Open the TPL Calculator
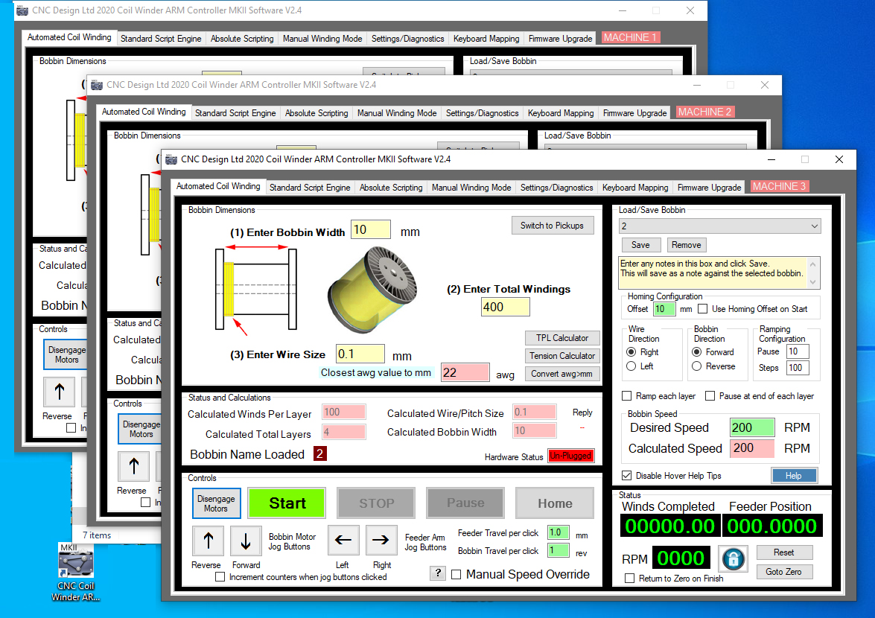 (x=562, y=338)
